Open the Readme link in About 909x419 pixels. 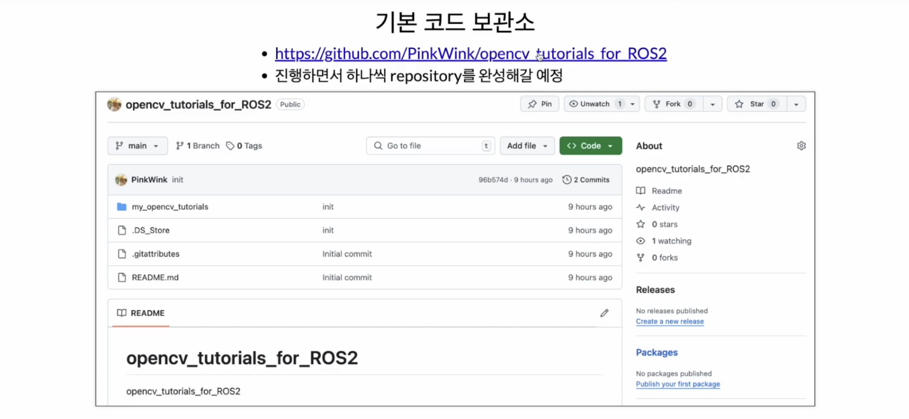click(x=666, y=191)
